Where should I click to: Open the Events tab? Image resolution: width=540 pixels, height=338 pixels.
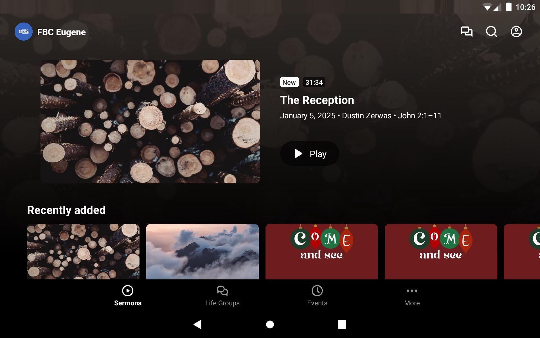(317, 296)
